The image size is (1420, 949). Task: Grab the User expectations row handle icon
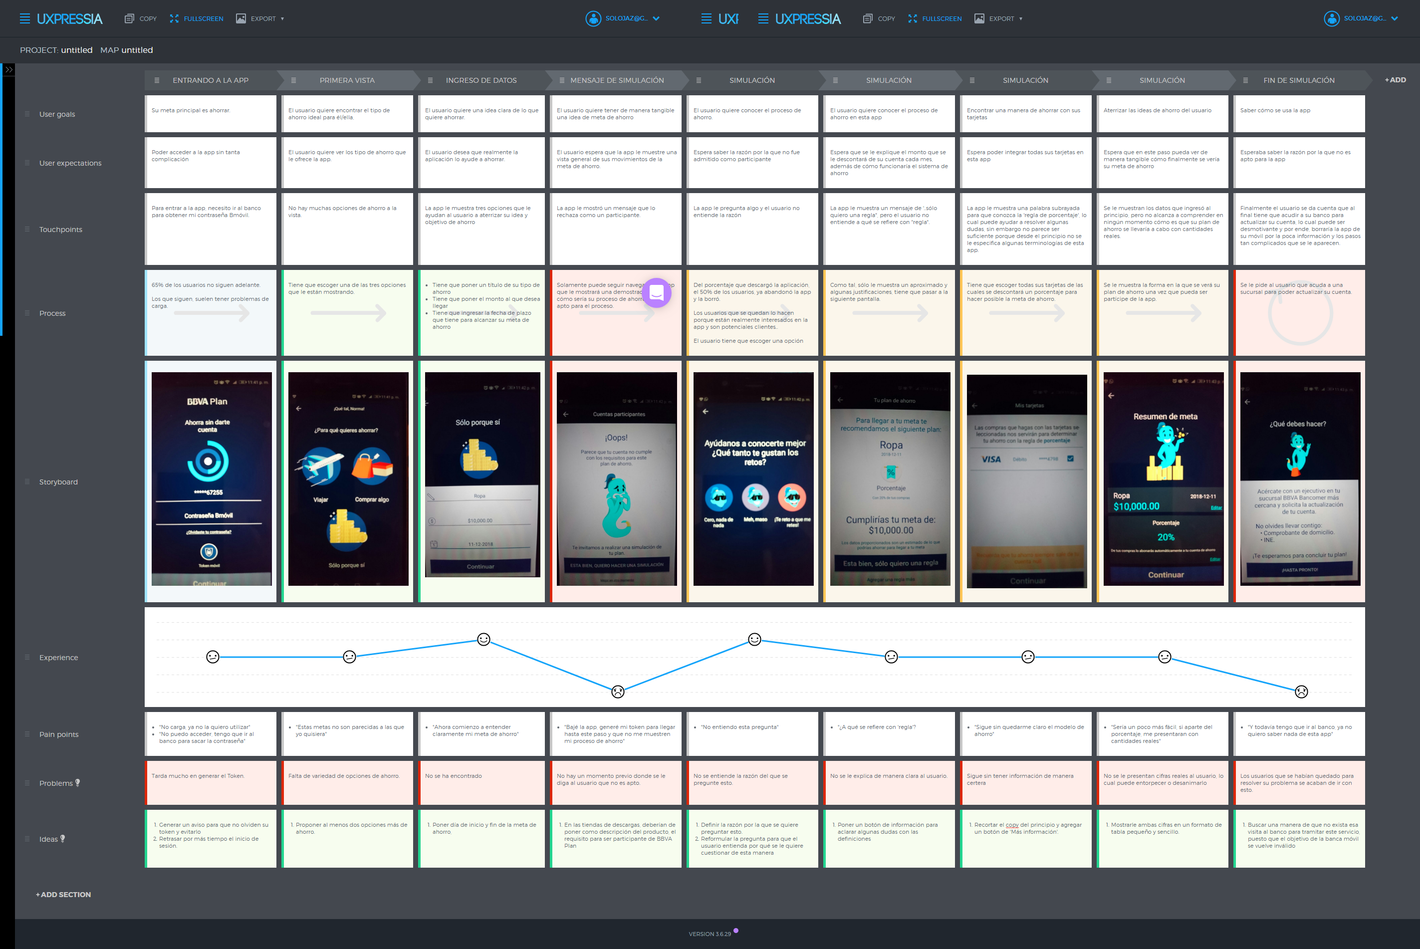coord(26,163)
